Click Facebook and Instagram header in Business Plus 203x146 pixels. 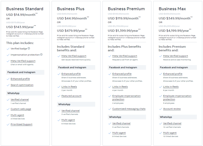[x=72, y=68]
